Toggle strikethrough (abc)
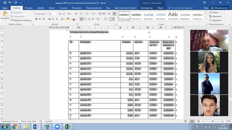The height and width of the screenshot is (130, 232). coord(50,19)
